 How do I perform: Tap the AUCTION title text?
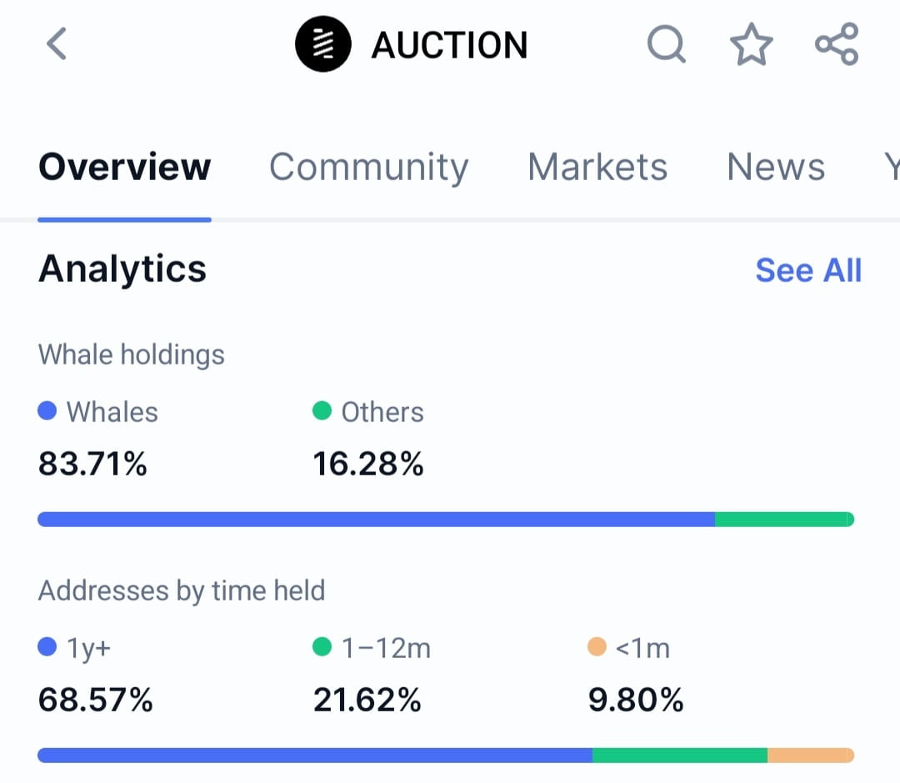tap(449, 45)
